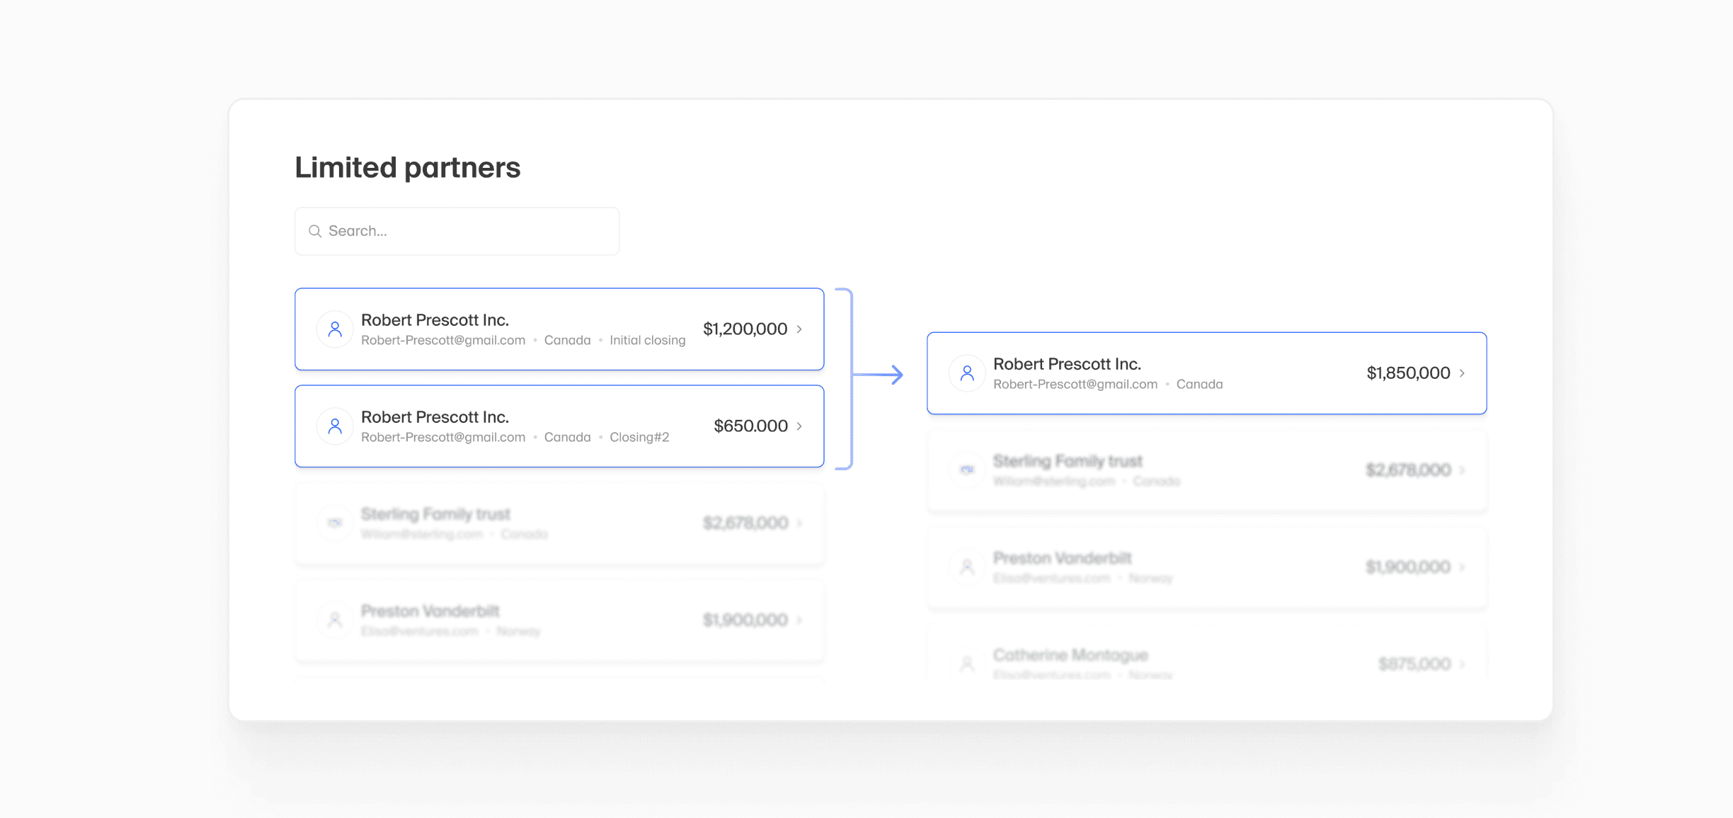The width and height of the screenshot is (1733, 818).
Task: Open chevron beside $875,000 amount
Action: 1463,664
